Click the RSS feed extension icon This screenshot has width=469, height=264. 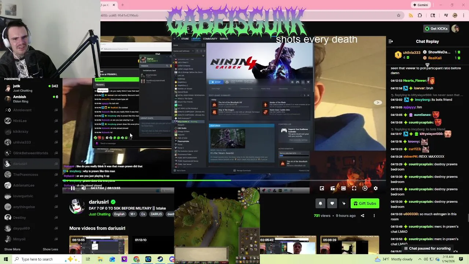coord(410,15)
